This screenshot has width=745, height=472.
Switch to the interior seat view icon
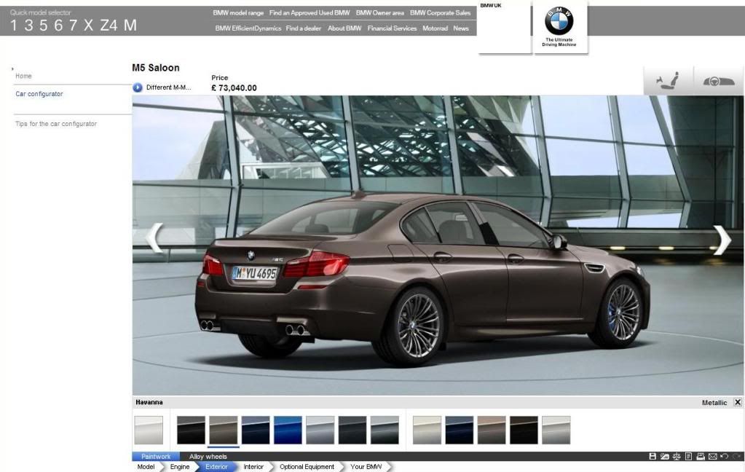(x=668, y=80)
